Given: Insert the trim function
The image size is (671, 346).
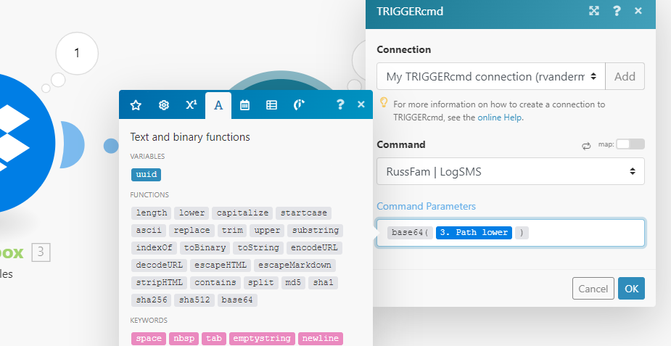Looking at the screenshot, I should tap(232, 230).
